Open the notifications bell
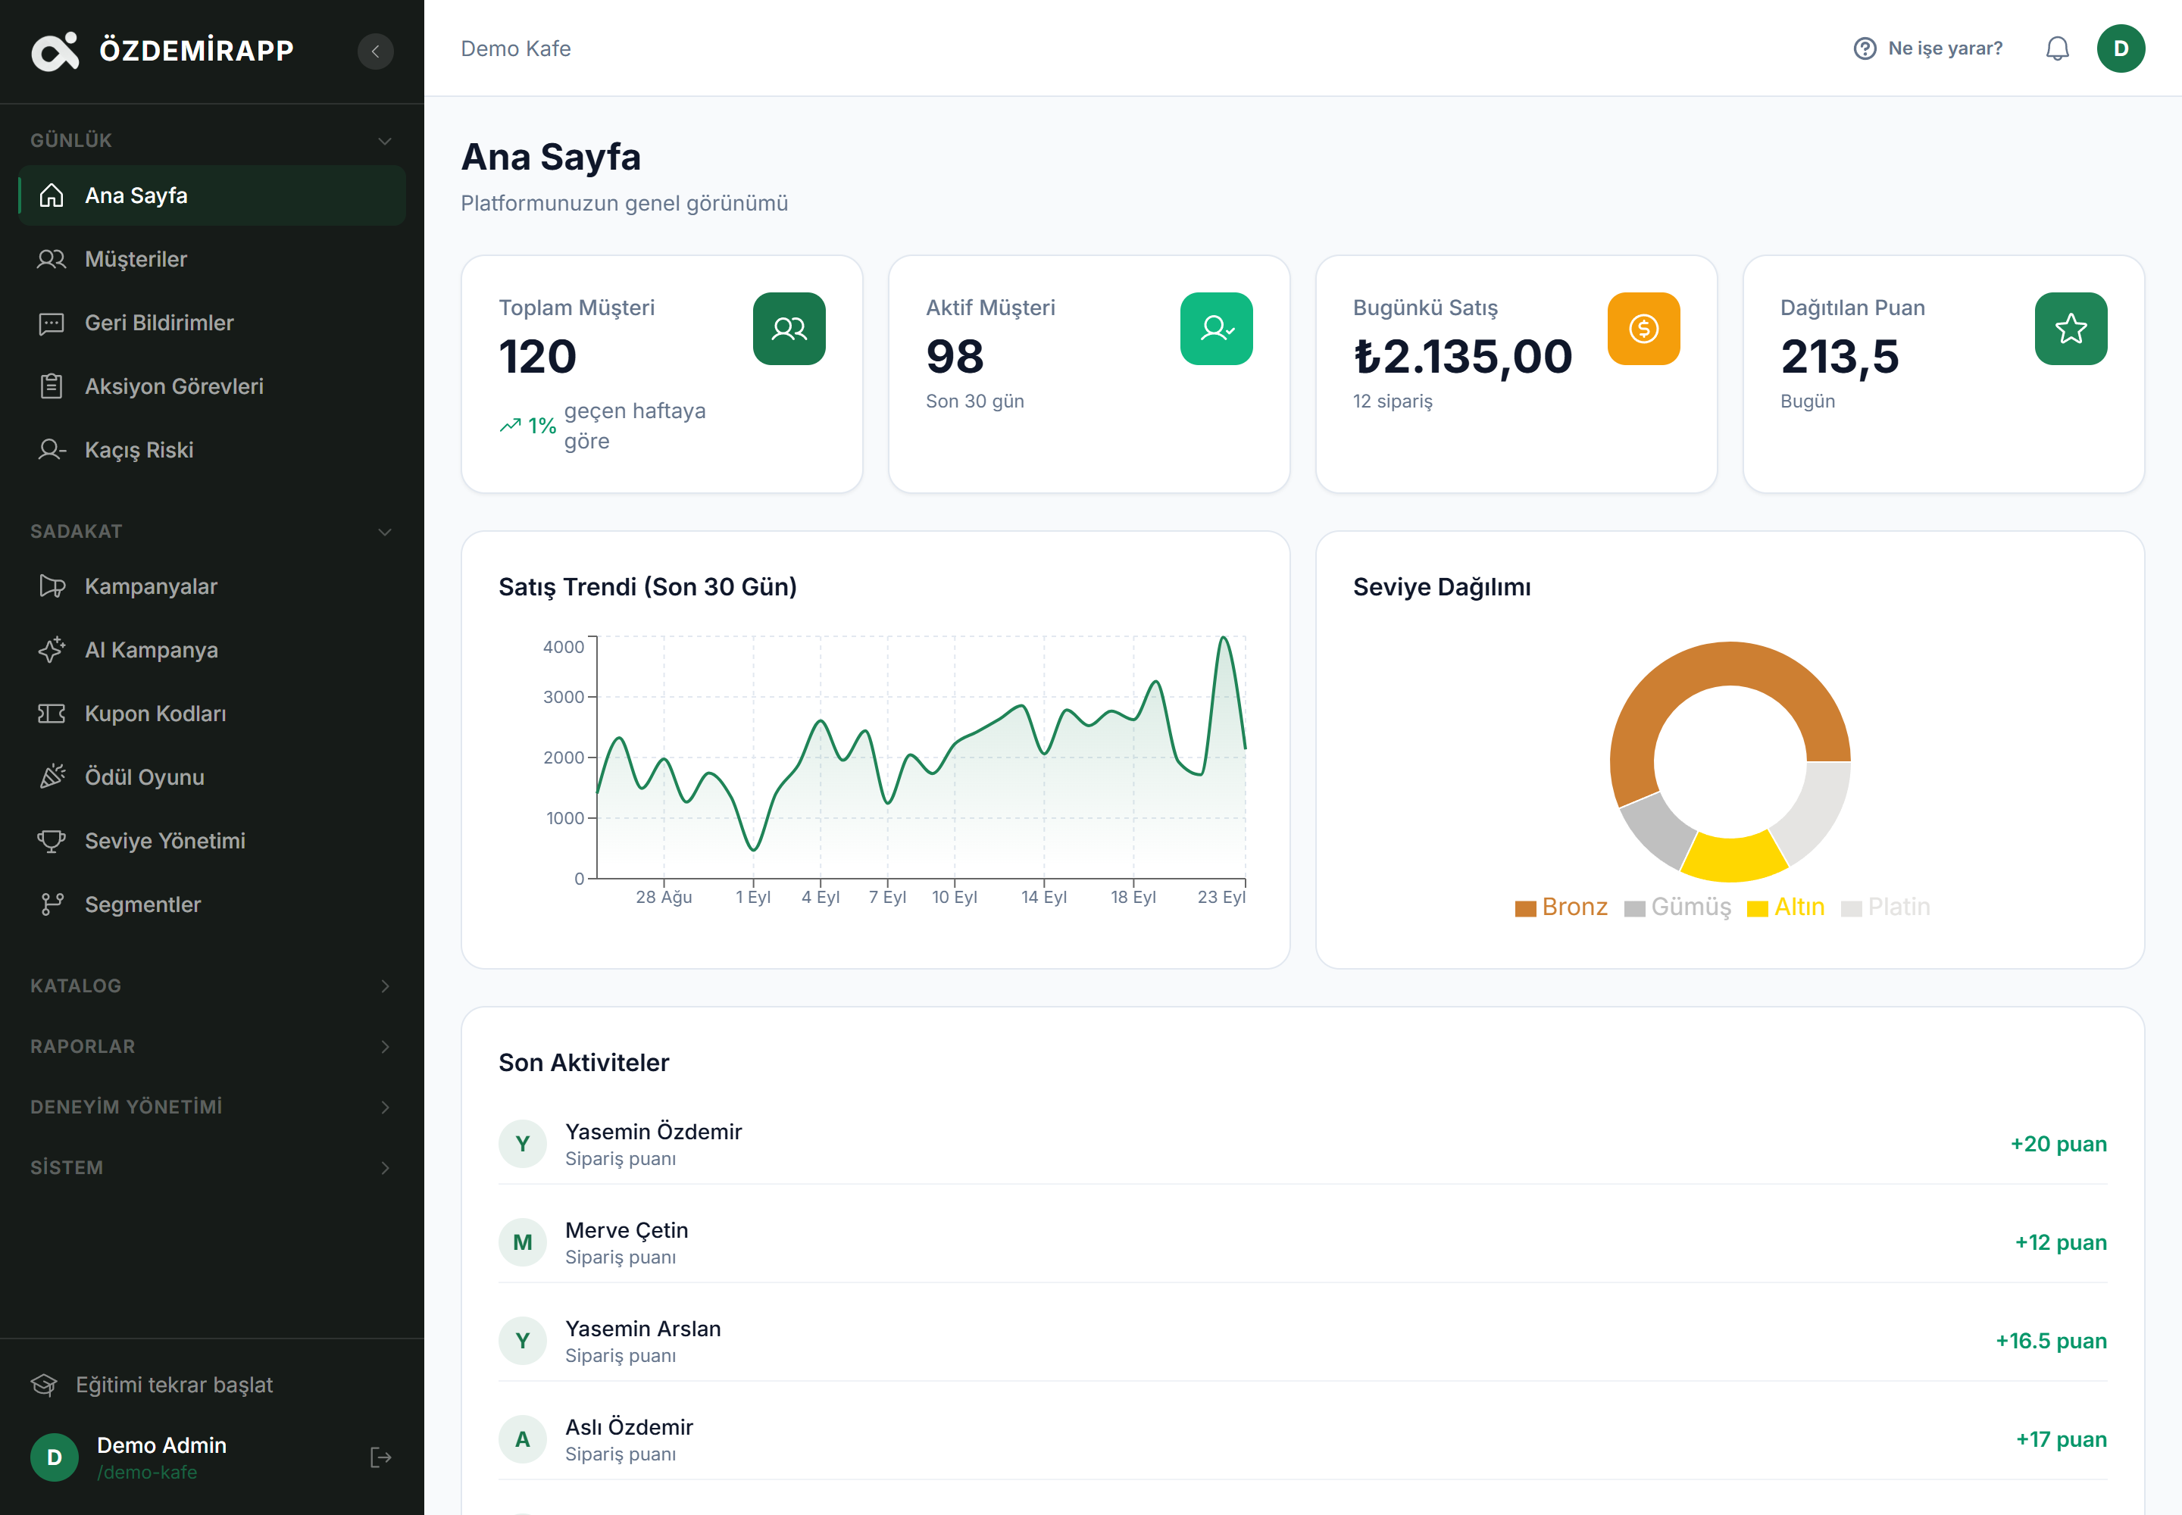The width and height of the screenshot is (2182, 1515). [2057, 48]
